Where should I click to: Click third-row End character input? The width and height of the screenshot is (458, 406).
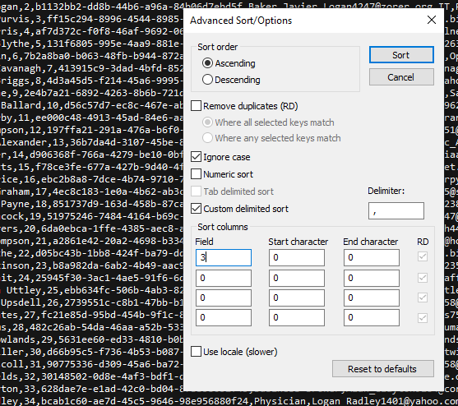tap(371, 298)
